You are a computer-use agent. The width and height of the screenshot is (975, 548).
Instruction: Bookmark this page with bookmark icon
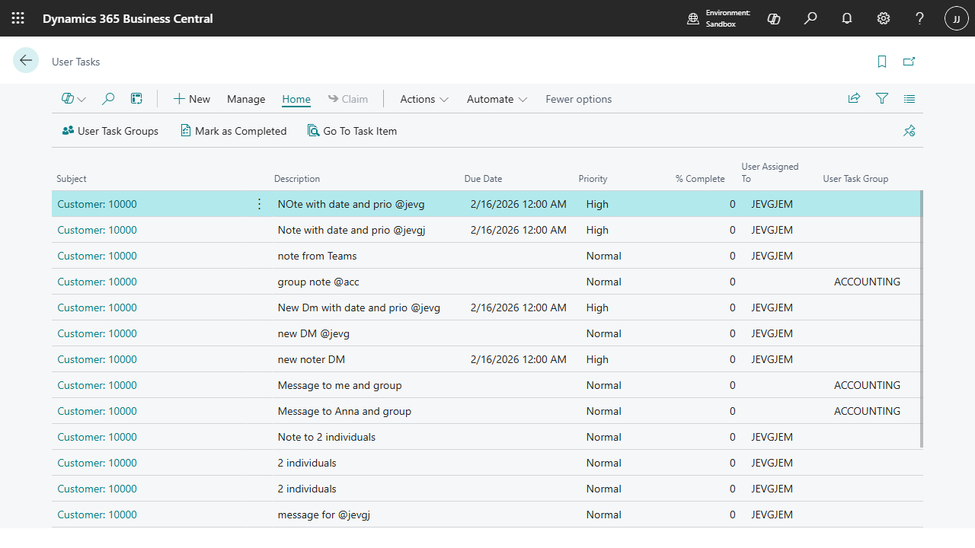[882, 62]
